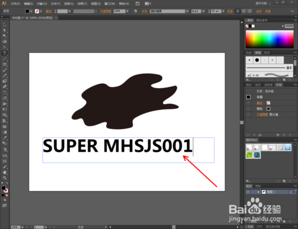Open the opacity 100% dropdown arrow

click(128, 11)
